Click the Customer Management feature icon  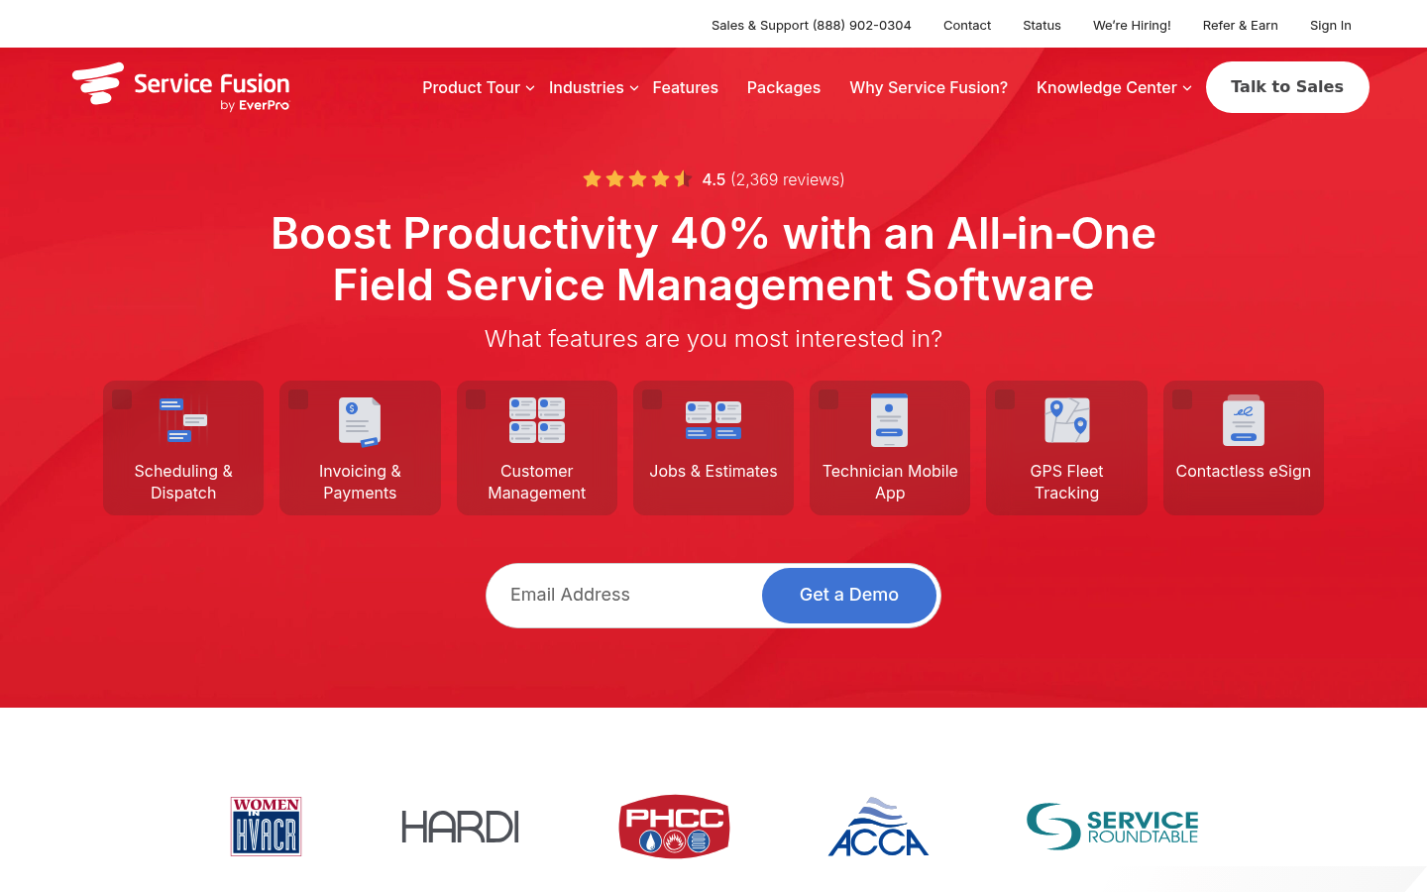pos(536,420)
